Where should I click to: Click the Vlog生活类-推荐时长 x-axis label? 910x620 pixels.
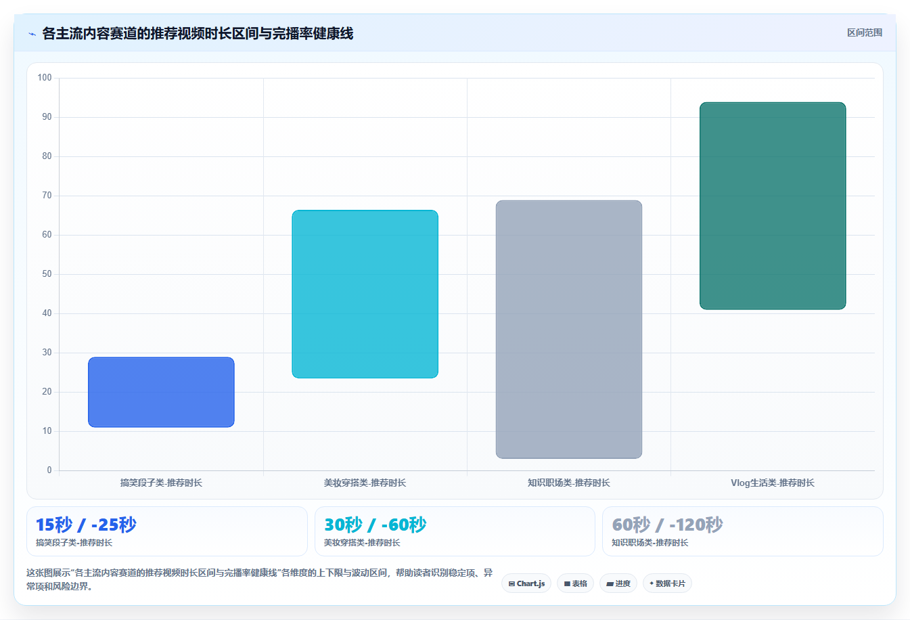click(773, 483)
